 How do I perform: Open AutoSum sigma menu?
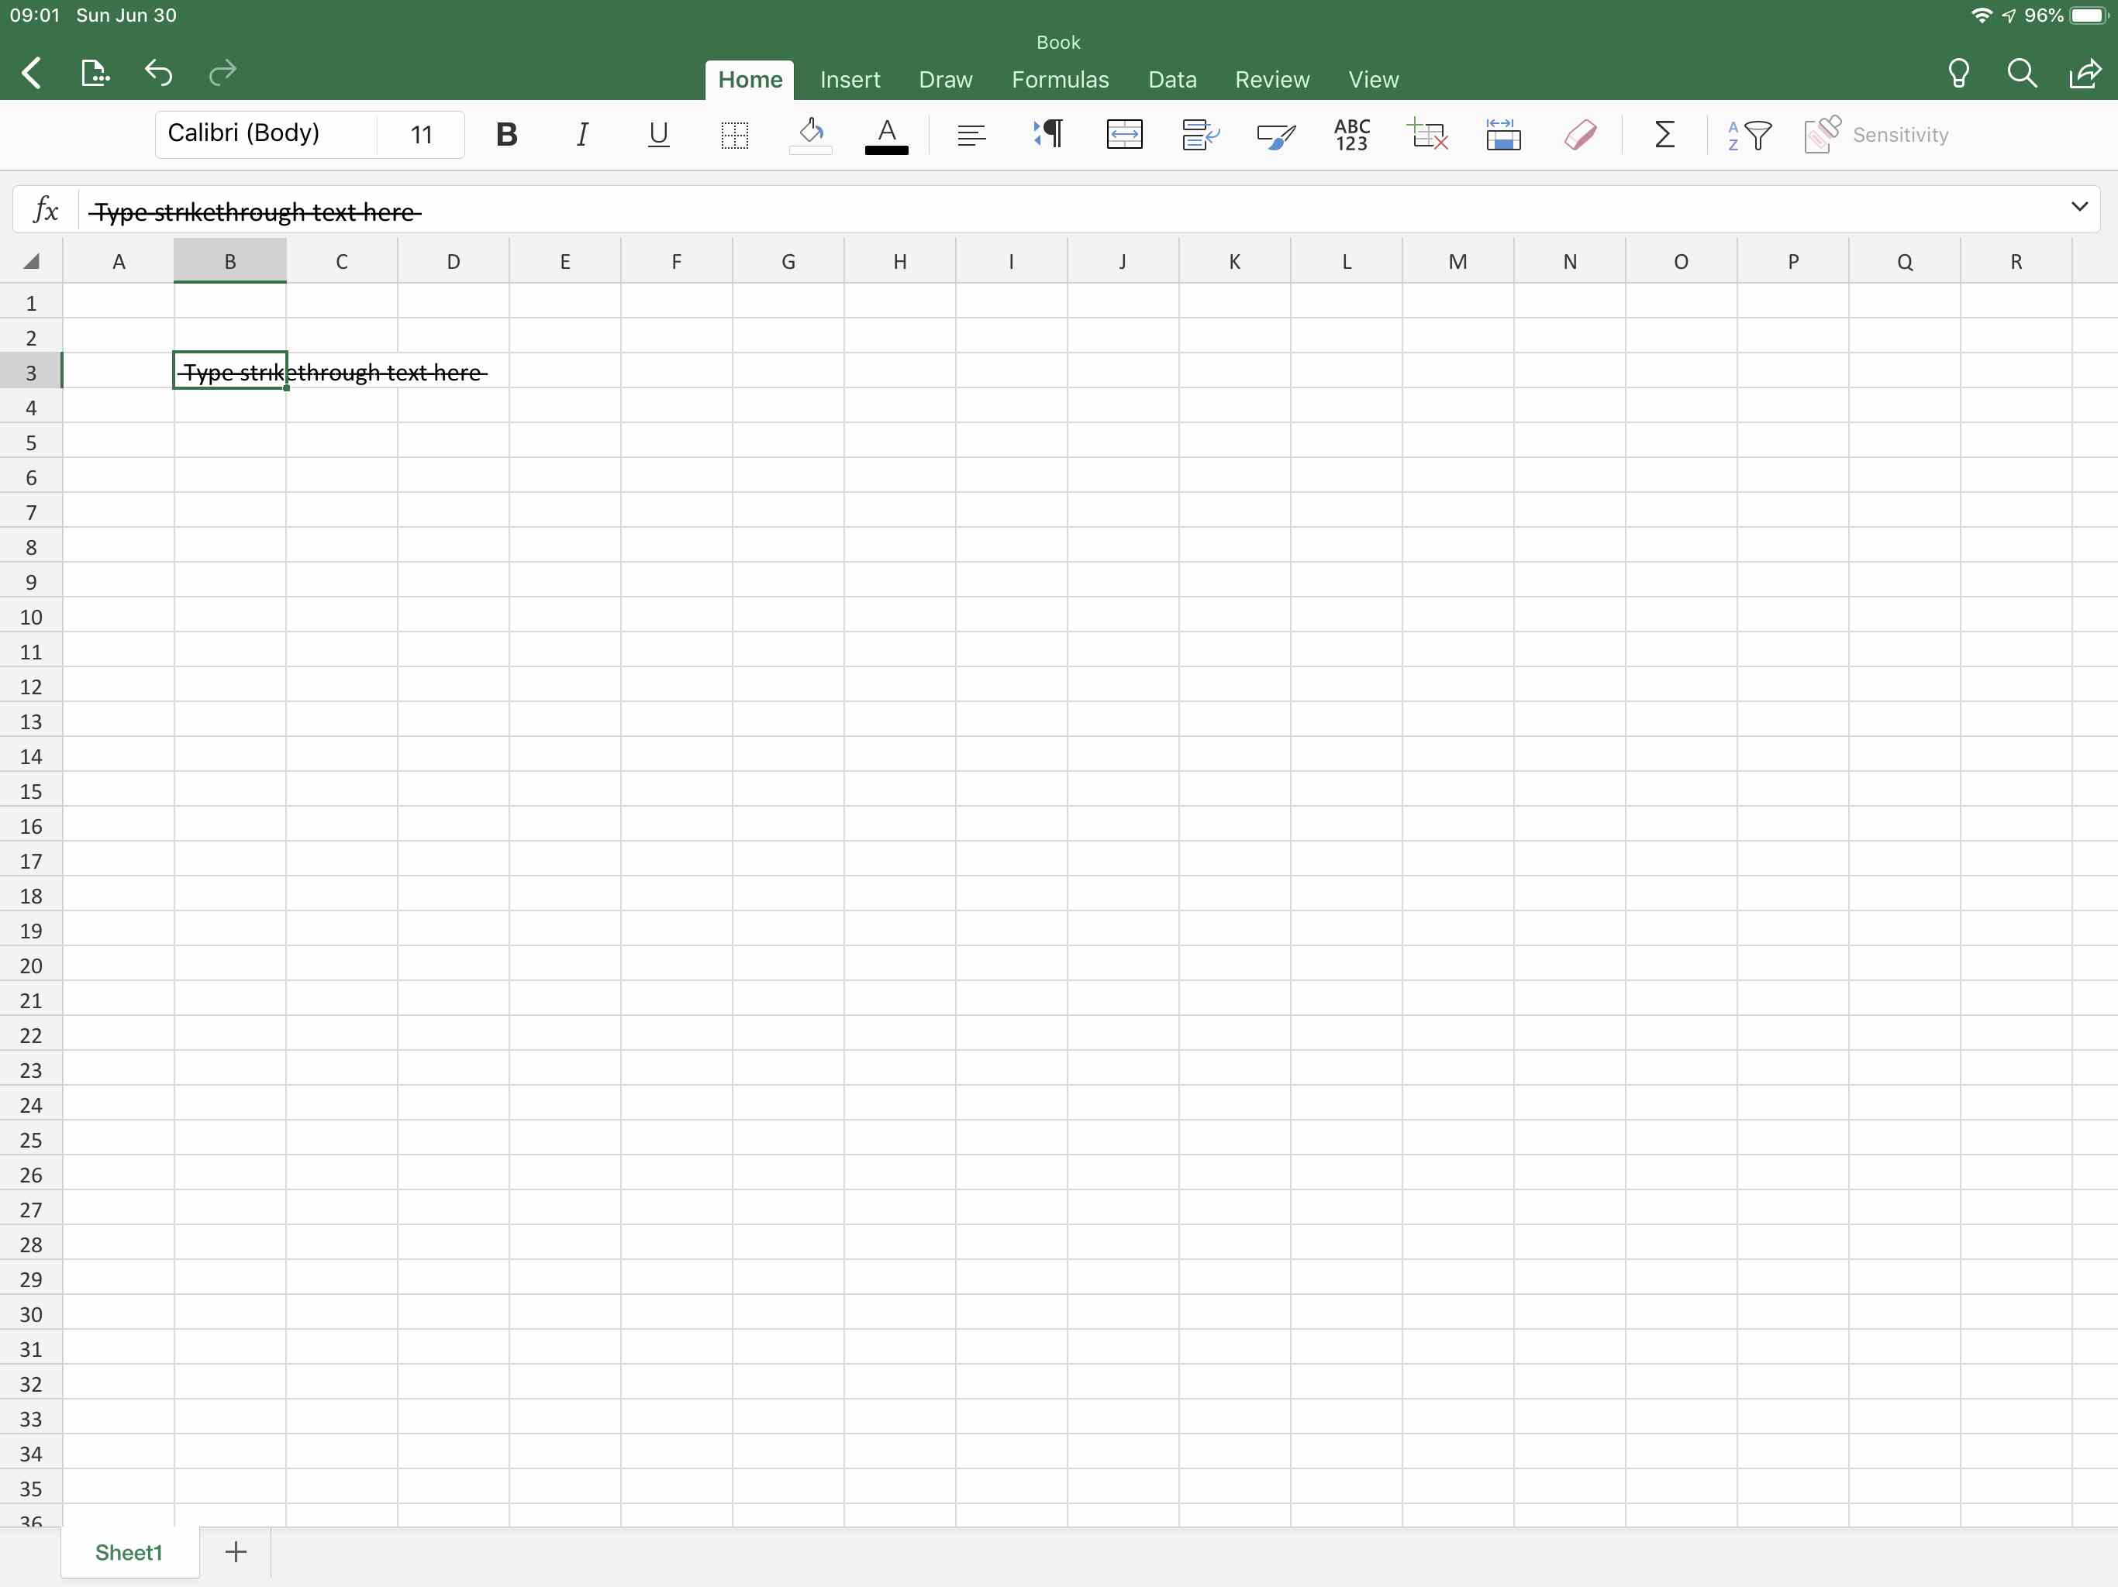tap(1664, 135)
